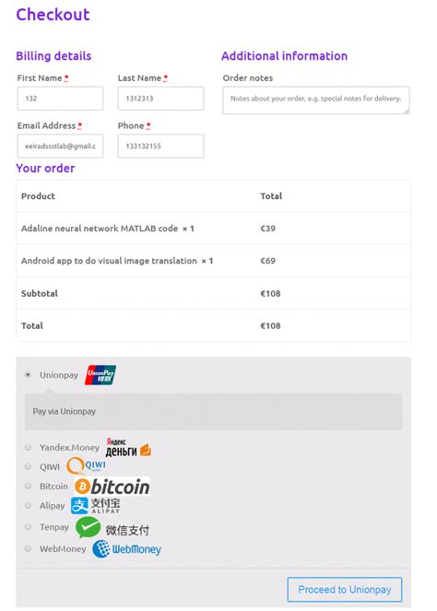Click the WebMoney globe logo
Screen dimensions: 437x611
click(126, 548)
